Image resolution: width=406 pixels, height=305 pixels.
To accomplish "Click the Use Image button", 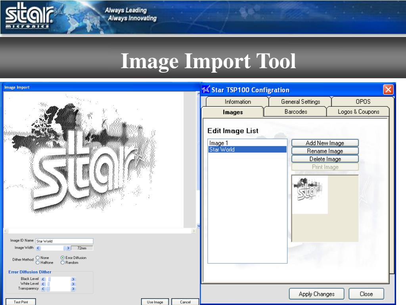I will (x=155, y=302).
